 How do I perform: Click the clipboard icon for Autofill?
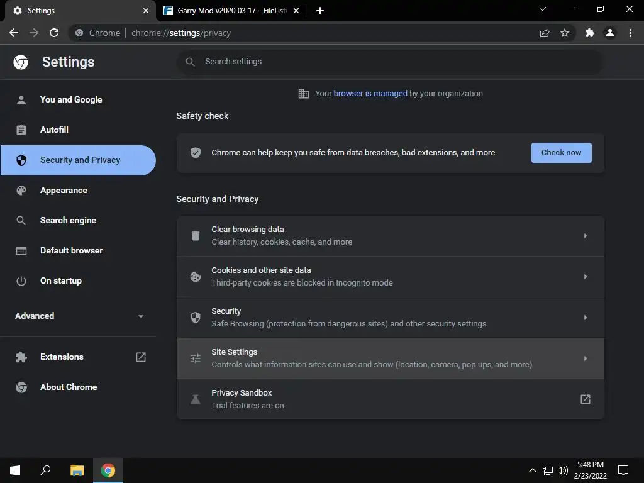point(21,130)
